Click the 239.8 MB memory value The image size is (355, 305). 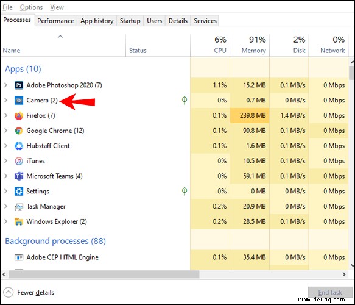253,115
